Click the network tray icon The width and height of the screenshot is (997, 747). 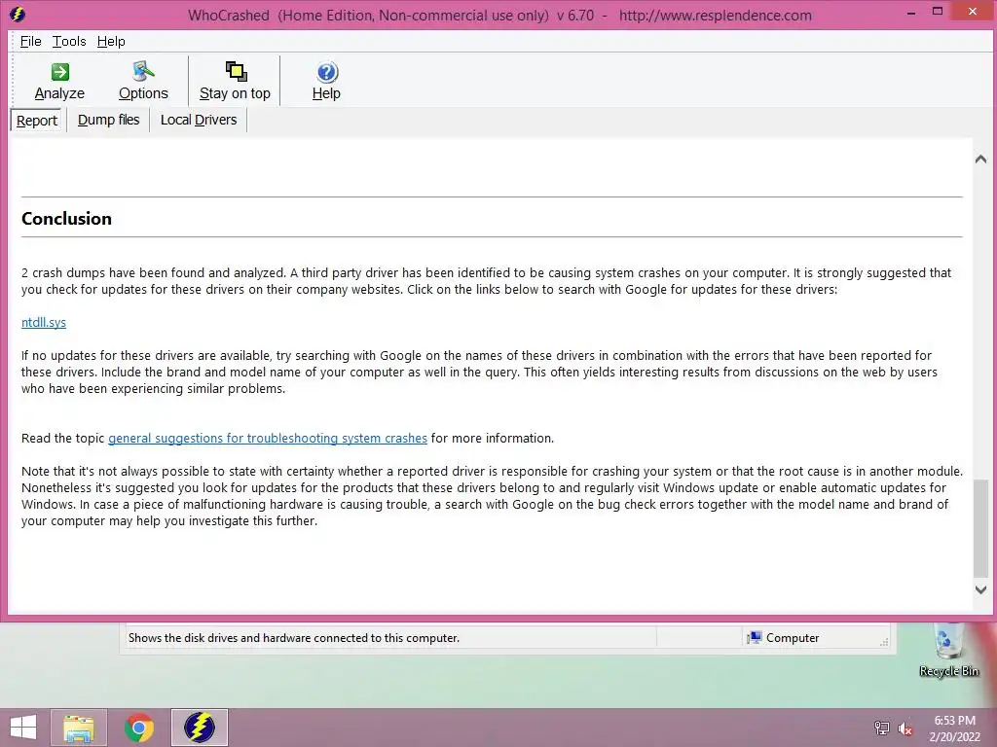881,728
